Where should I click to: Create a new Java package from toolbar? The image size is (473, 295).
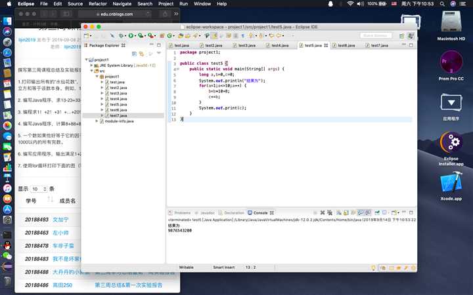162,35
